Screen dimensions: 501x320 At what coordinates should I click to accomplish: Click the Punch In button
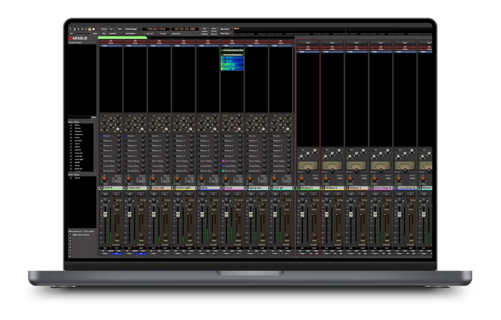tap(111, 29)
